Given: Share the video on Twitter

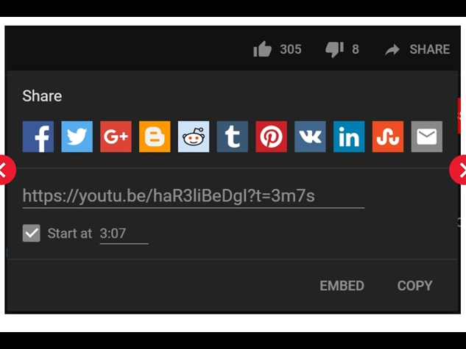Looking at the screenshot, I should [77, 137].
